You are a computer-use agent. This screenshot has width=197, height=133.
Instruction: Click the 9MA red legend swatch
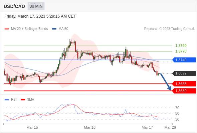[x=23, y=100]
